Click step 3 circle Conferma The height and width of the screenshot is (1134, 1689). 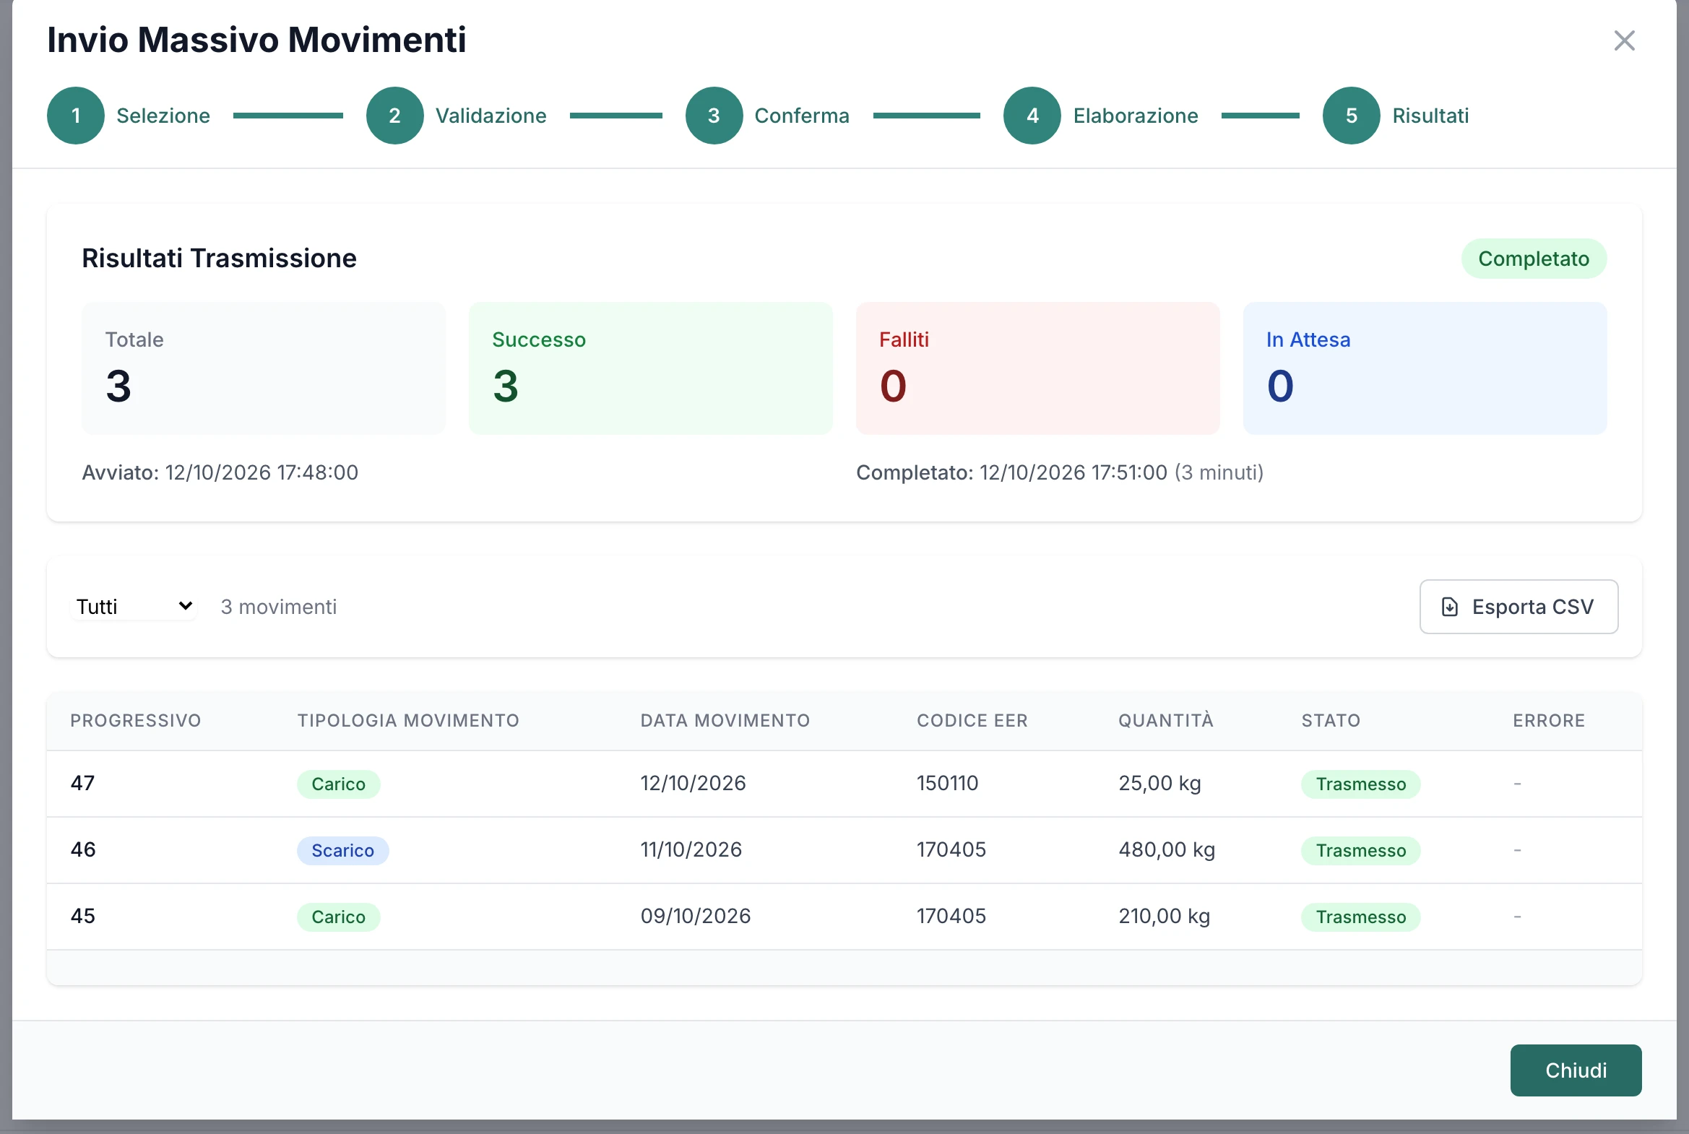click(714, 116)
